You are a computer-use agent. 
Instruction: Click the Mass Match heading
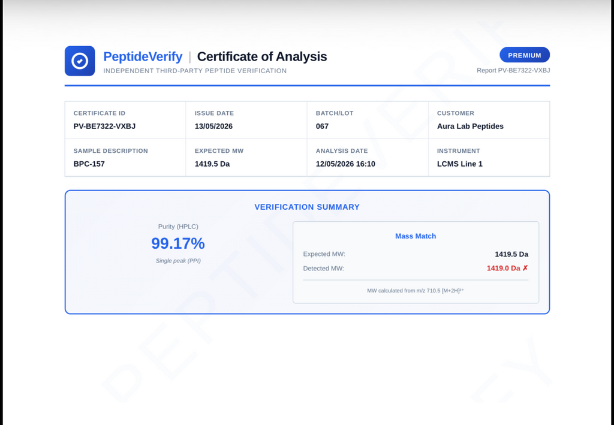tap(416, 236)
